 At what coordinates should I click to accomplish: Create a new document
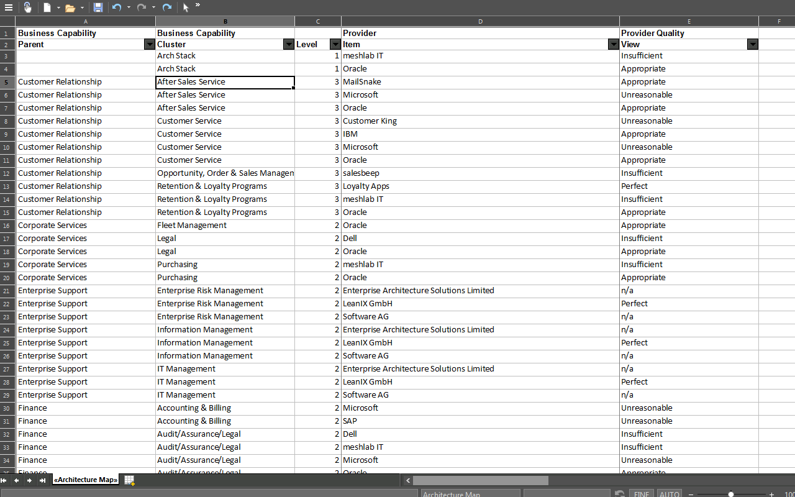tap(47, 7)
